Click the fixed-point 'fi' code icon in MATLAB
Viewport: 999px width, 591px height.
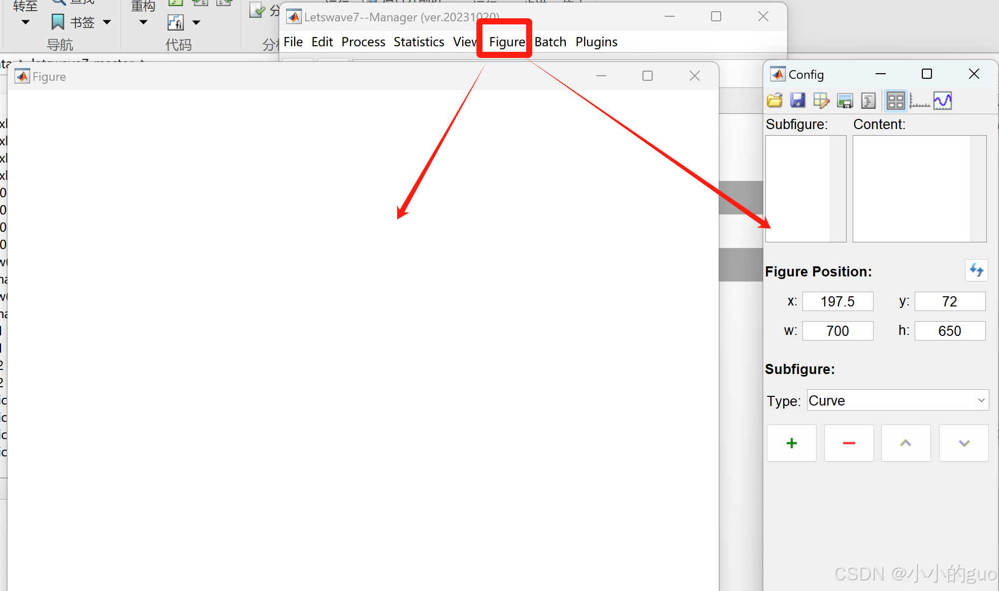[175, 22]
